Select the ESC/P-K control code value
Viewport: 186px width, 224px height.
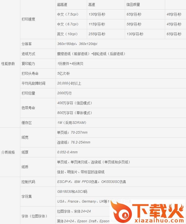pos(64,182)
